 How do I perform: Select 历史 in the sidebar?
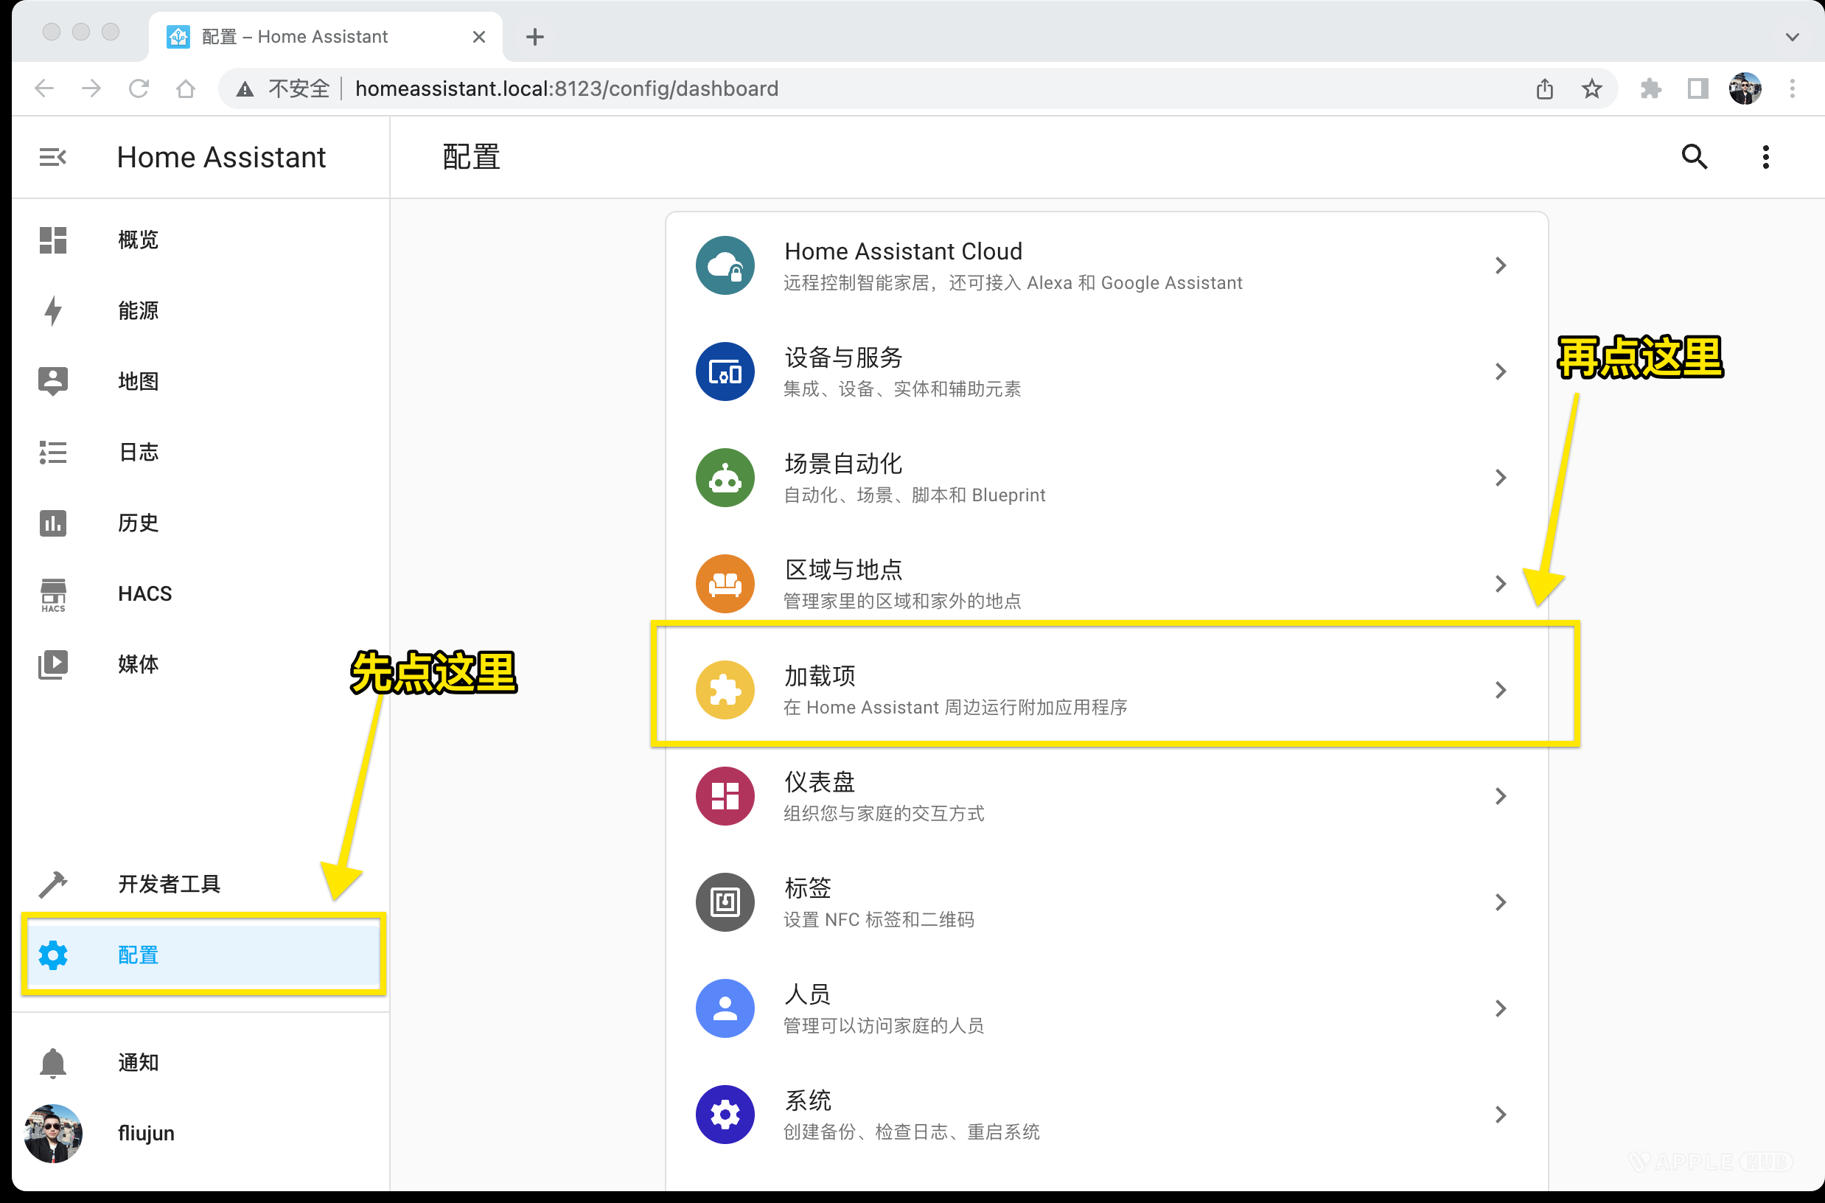click(138, 523)
